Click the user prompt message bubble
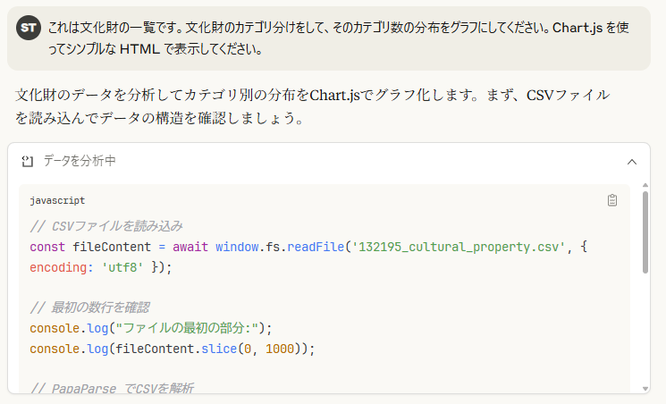666x404 pixels. pos(331,38)
